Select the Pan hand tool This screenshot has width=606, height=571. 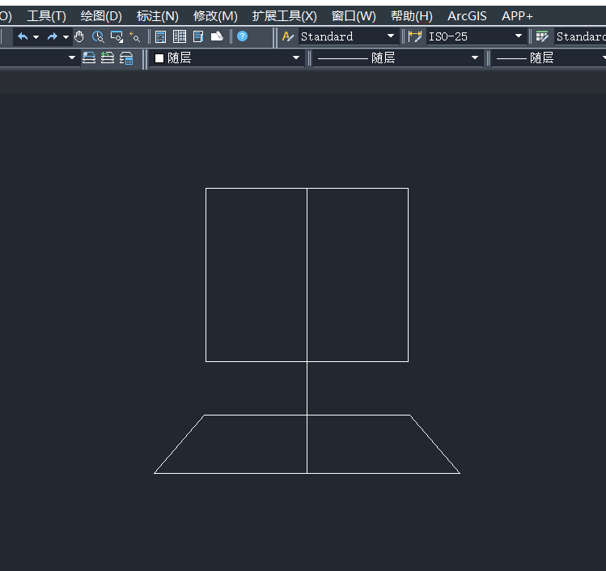coord(79,36)
